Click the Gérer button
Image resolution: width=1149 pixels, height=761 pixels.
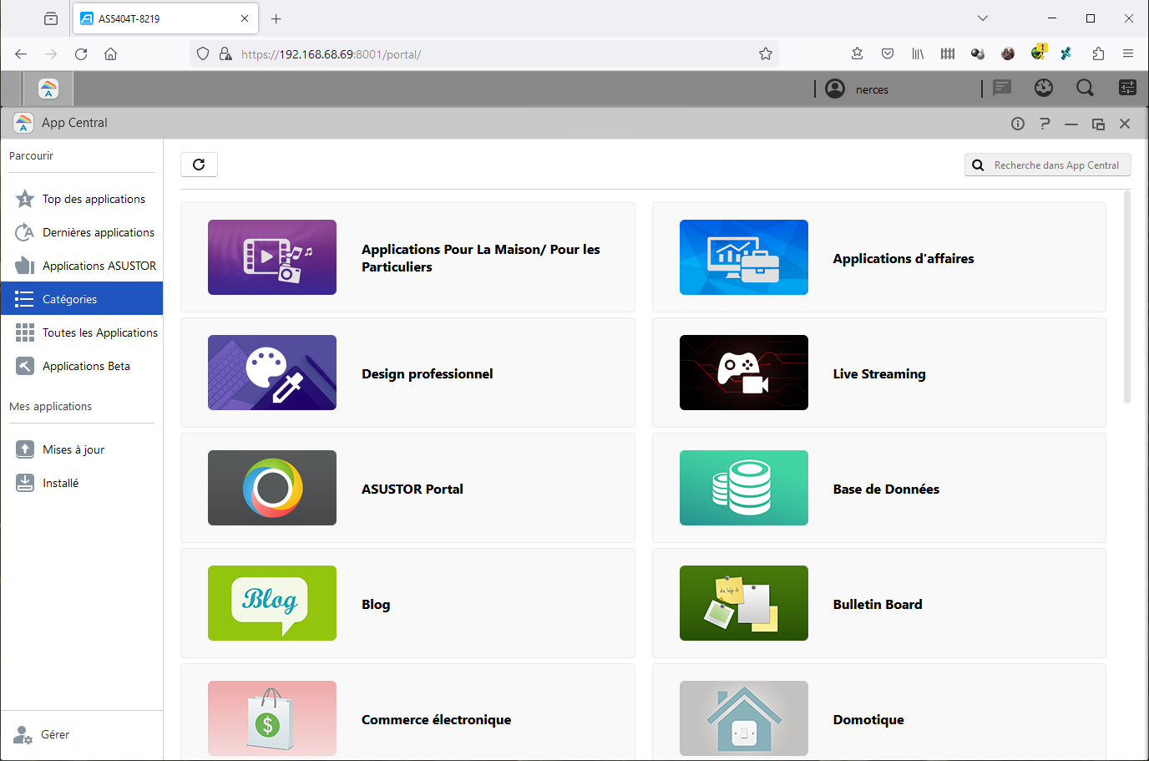point(42,735)
